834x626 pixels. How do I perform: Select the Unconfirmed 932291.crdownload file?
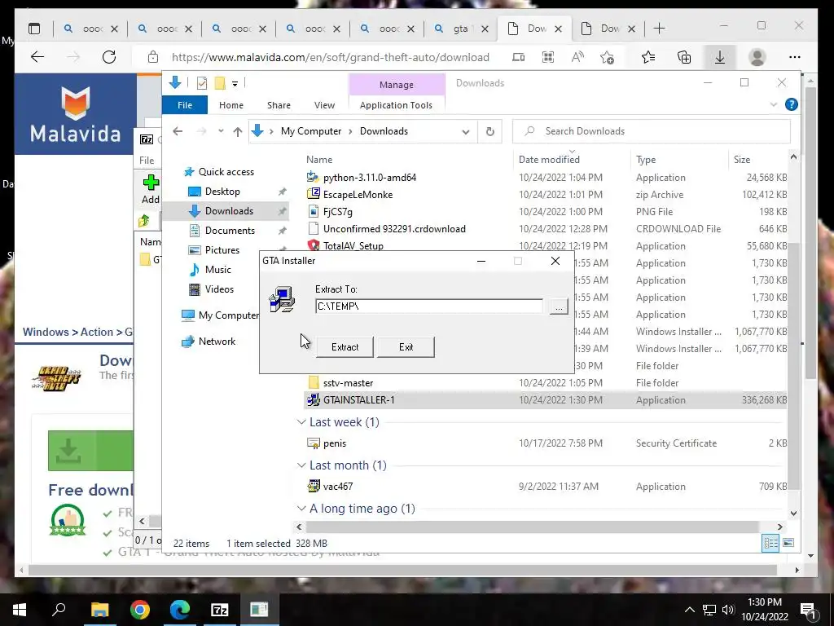point(394,229)
